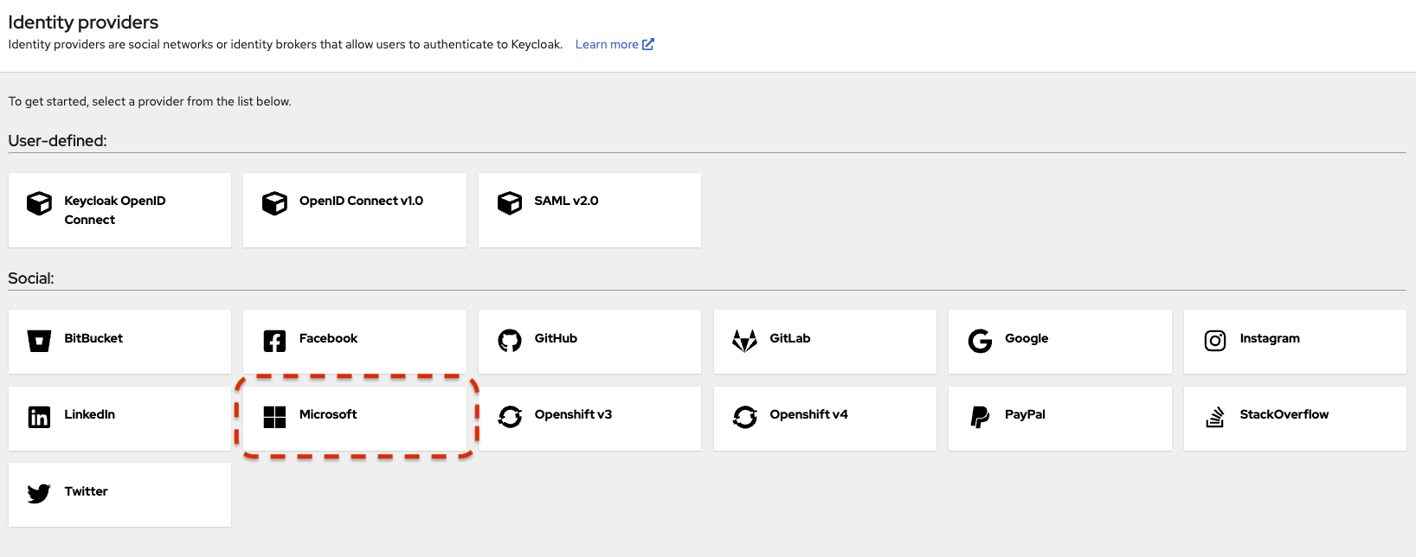Click the Openshift v4 cycle icon

[x=744, y=417]
